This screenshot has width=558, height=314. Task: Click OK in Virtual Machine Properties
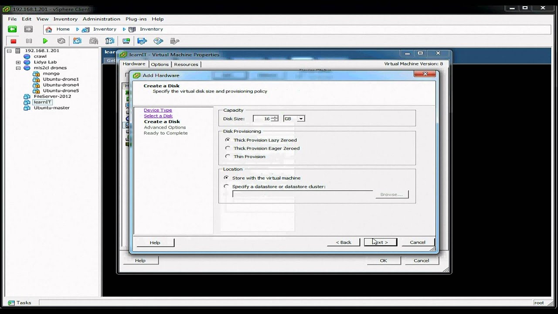pyautogui.click(x=383, y=260)
